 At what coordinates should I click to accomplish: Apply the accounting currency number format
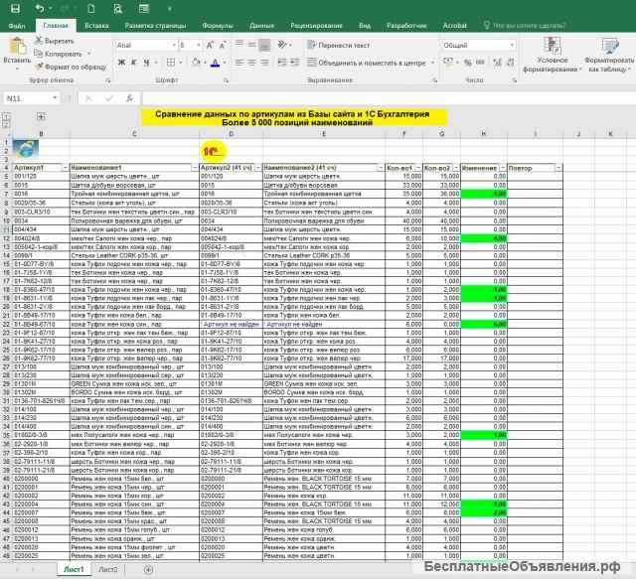[448, 62]
